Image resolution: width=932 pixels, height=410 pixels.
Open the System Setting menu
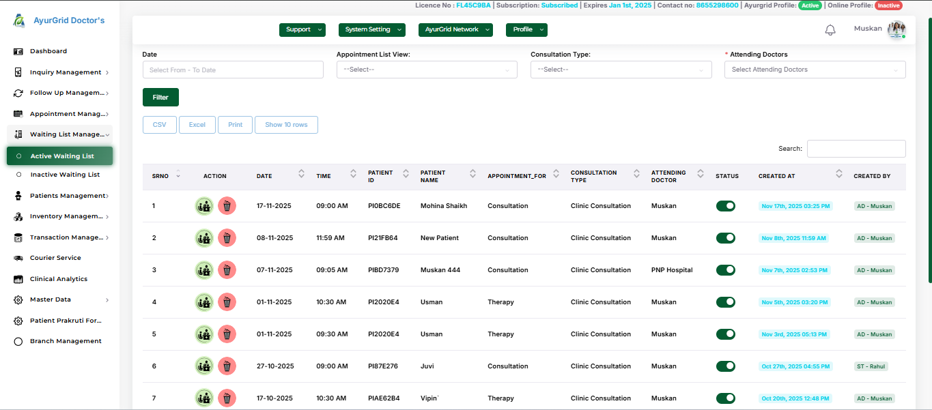pos(371,30)
